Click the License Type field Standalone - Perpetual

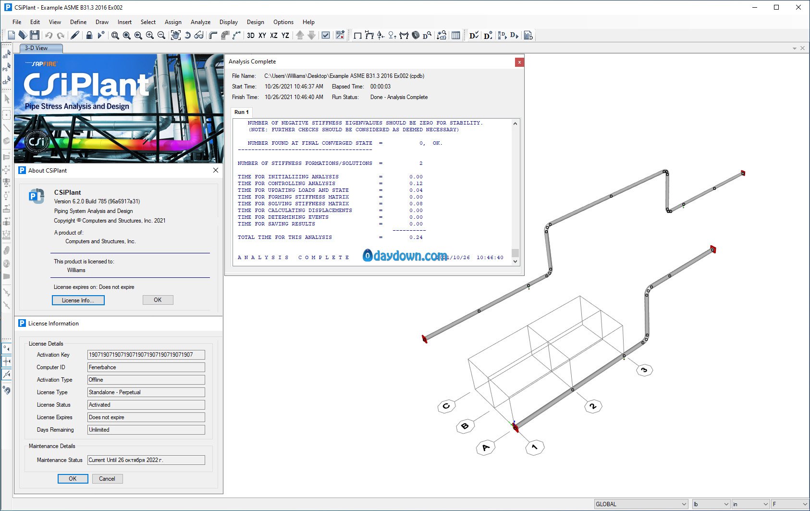click(x=146, y=392)
